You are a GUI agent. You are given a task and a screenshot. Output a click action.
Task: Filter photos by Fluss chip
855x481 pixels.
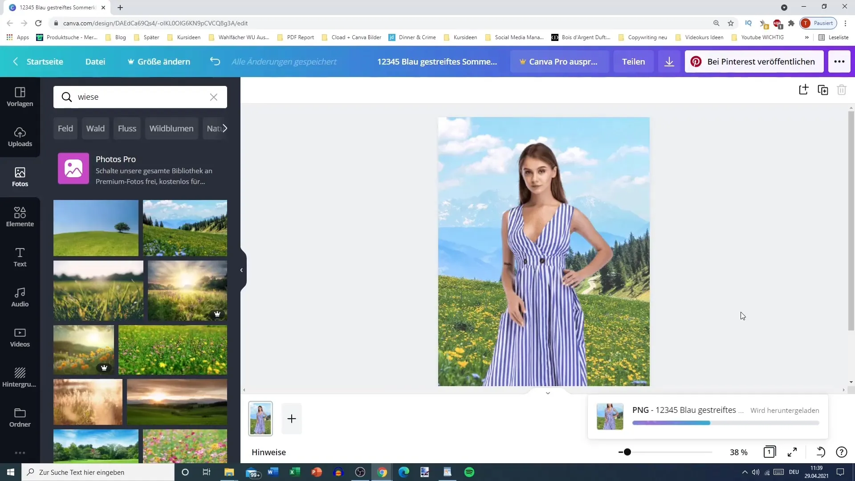click(127, 128)
